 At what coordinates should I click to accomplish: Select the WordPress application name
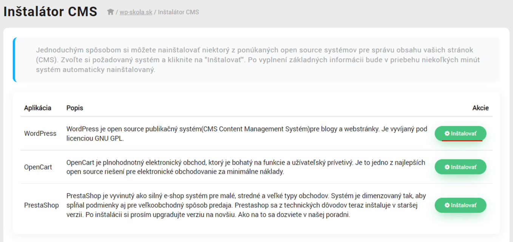(x=40, y=134)
